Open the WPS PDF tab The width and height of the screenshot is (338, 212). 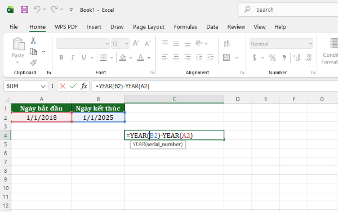(x=66, y=27)
